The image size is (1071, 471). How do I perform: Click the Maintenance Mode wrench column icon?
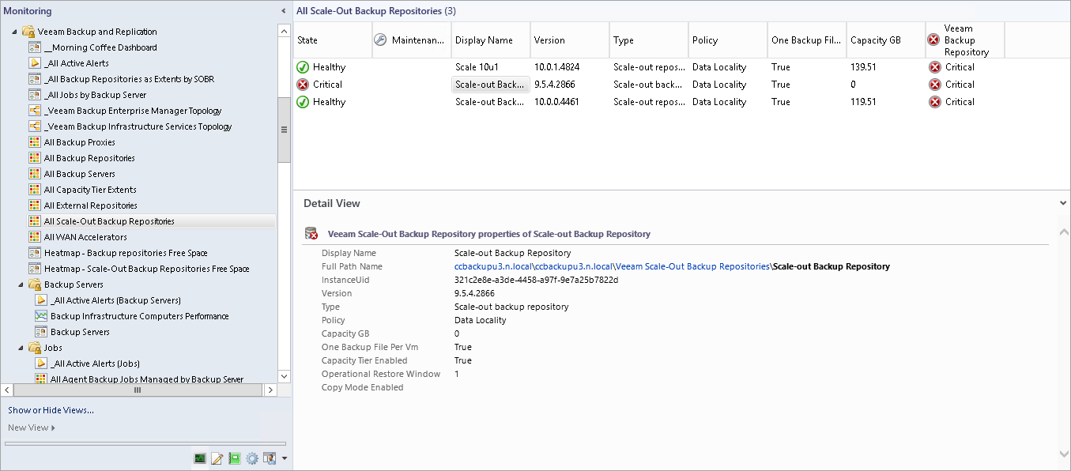380,40
